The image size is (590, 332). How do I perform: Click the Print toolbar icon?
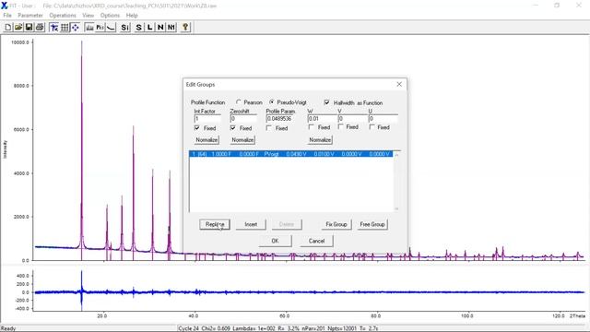(40, 27)
